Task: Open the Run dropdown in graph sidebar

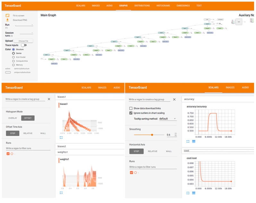Action: [24, 25]
